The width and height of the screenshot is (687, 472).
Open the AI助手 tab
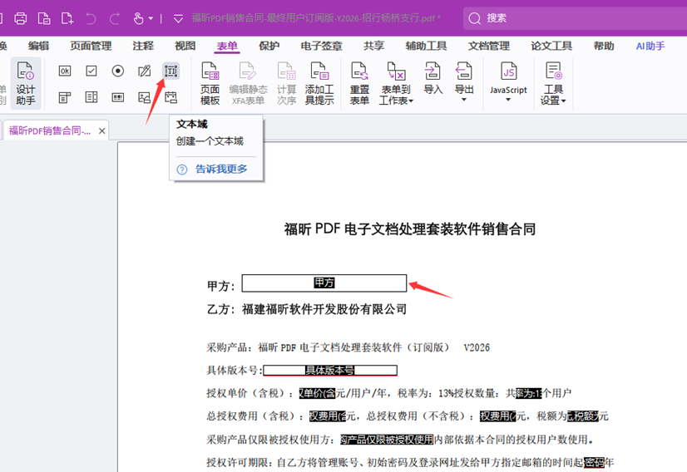pos(650,47)
